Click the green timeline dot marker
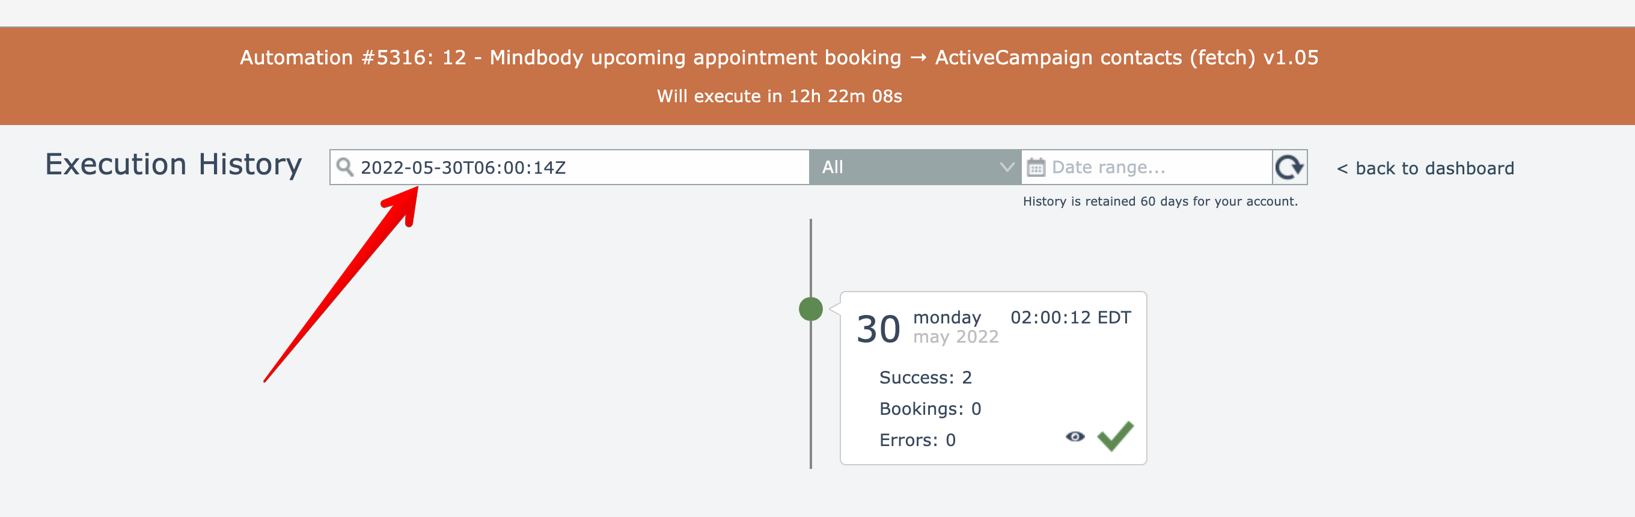Image resolution: width=1635 pixels, height=517 pixels. (x=810, y=310)
